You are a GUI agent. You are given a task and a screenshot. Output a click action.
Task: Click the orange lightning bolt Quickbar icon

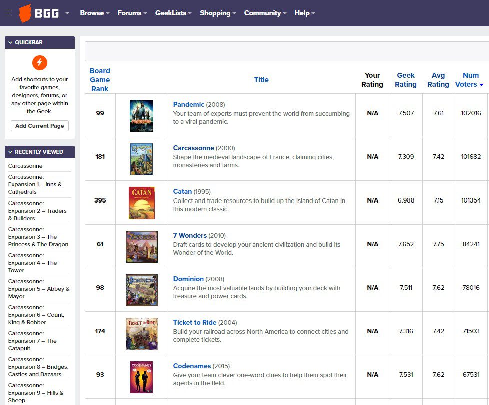coord(40,63)
